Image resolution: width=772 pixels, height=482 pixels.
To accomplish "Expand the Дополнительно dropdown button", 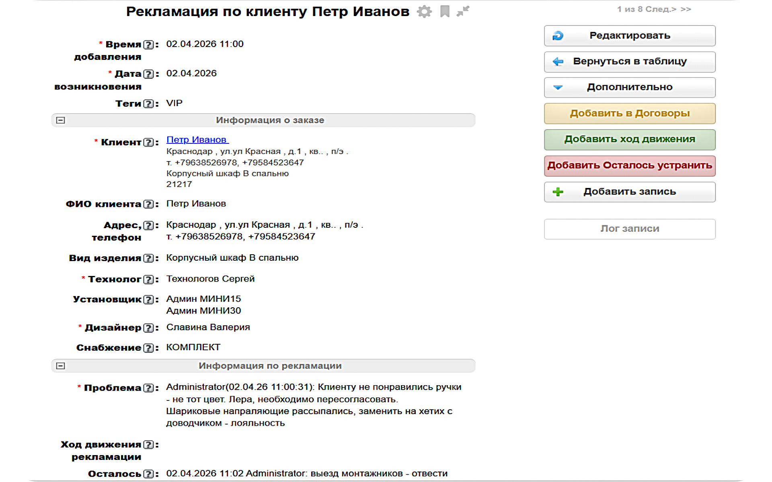I will point(629,88).
